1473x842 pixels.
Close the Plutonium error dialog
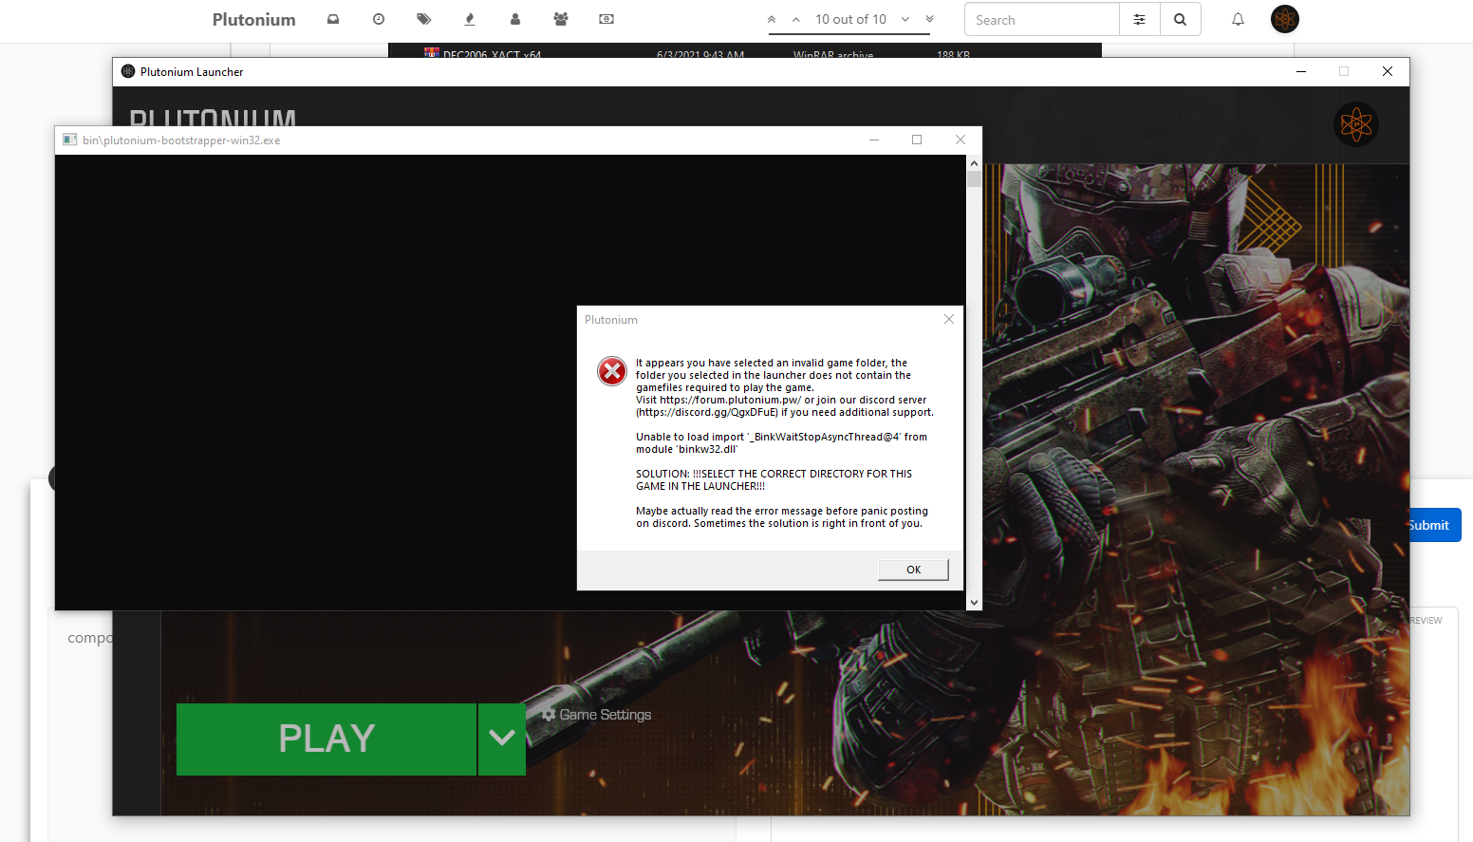point(949,319)
